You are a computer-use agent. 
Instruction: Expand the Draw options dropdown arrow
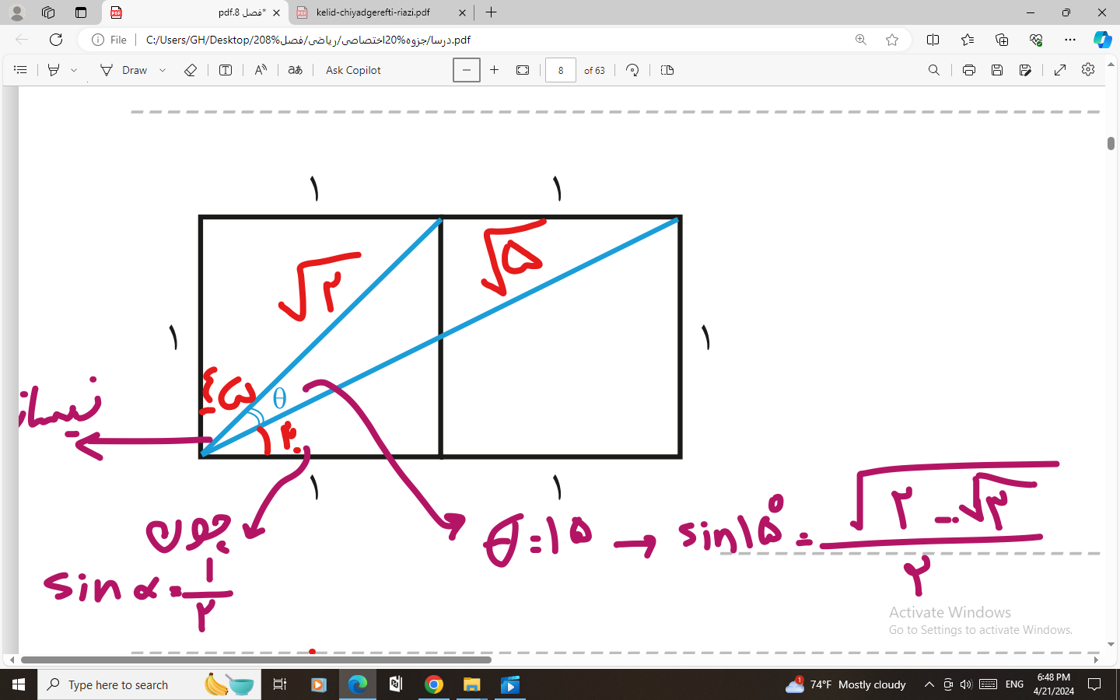163,70
